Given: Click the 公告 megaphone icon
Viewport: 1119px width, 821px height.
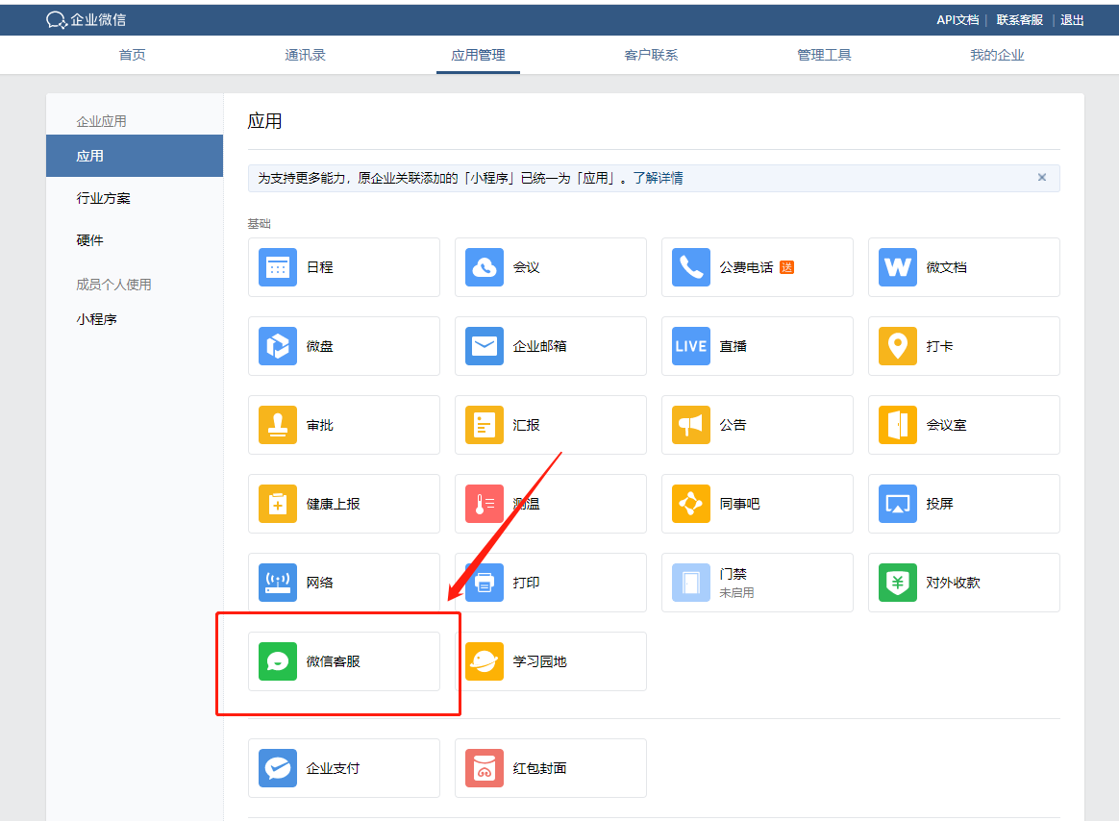Looking at the screenshot, I should coord(691,425).
